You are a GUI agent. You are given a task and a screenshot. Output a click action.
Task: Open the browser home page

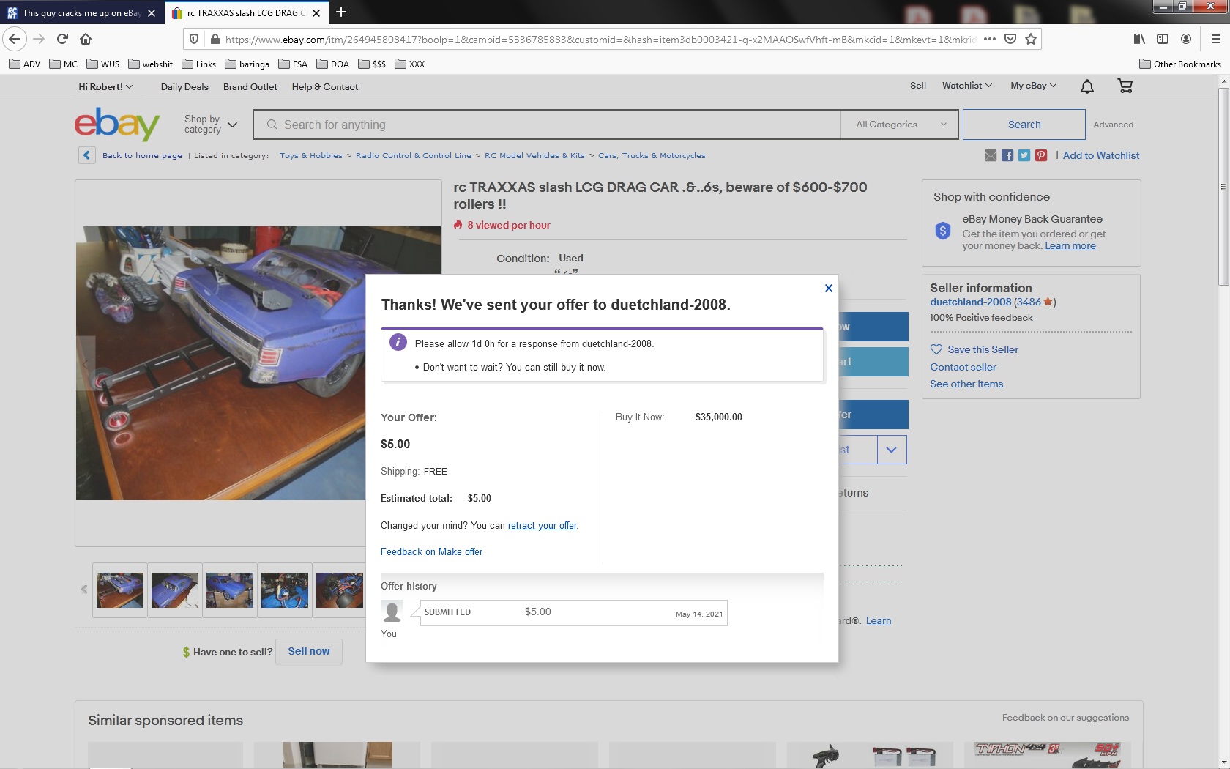[x=86, y=39]
